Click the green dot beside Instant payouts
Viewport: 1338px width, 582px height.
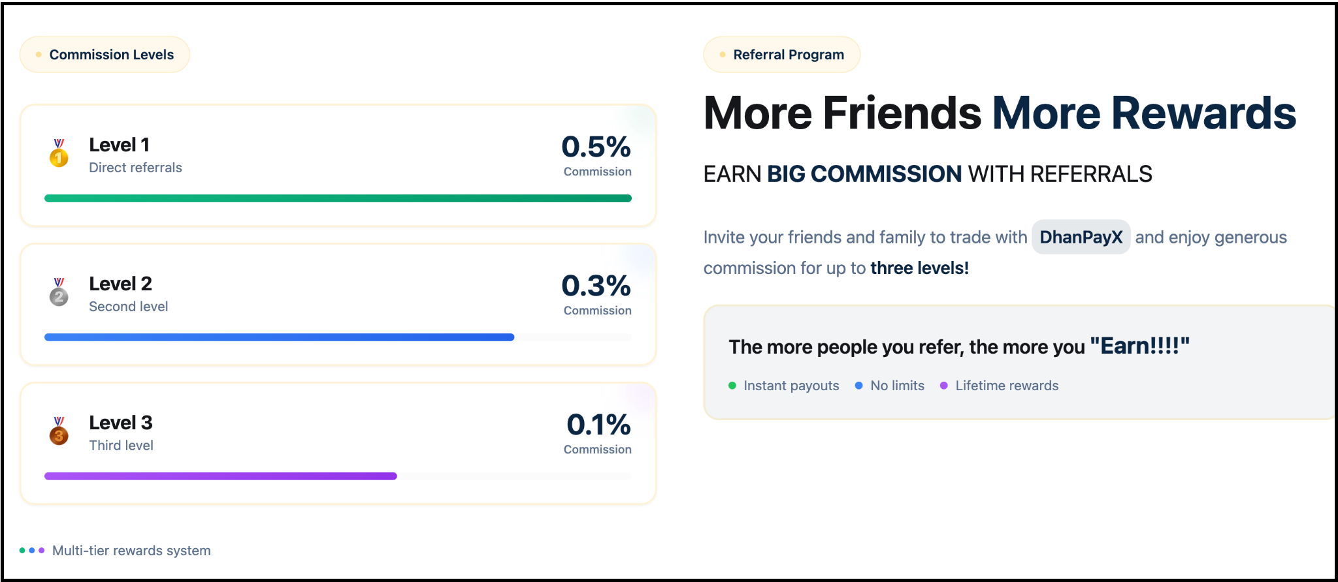(732, 386)
